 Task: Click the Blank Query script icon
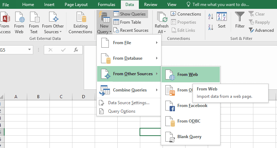[x=170, y=137]
